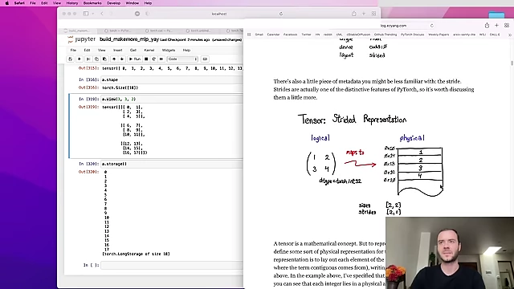Open the Jupyter Help menu
This screenshot has height=289, width=514.
tap(186, 50)
